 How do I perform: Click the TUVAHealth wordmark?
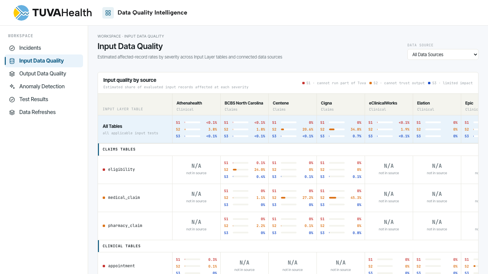[62, 13]
